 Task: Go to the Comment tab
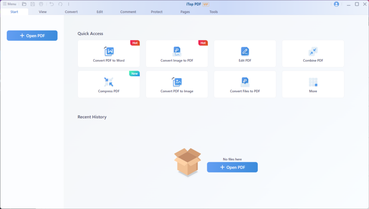(x=128, y=12)
